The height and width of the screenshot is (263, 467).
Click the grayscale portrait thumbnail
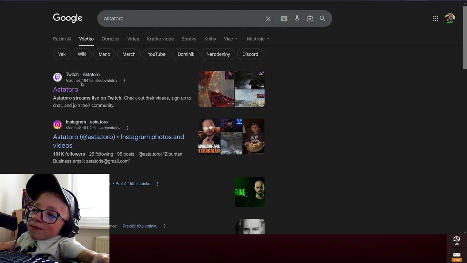coord(250,227)
